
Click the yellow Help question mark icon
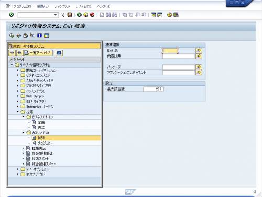tap(169, 15)
